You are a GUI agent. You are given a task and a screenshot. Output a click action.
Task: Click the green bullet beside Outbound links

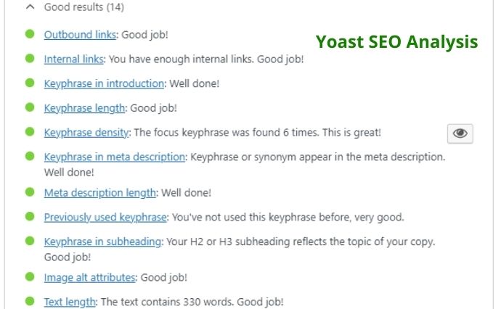click(30, 34)
